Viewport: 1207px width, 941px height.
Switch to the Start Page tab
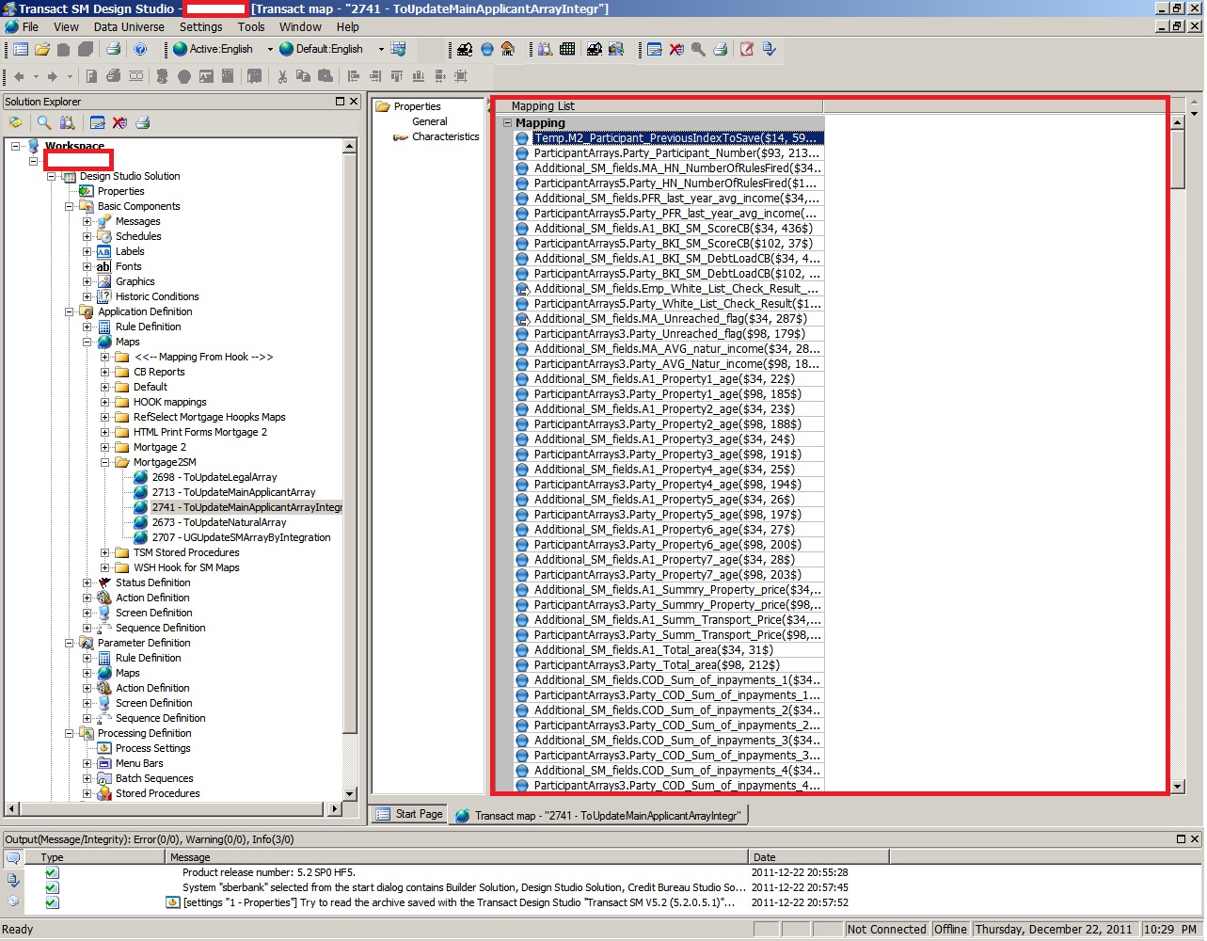click(409, 815)
